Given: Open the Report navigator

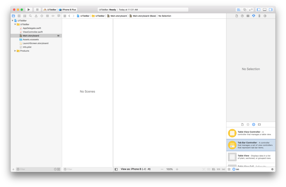Looking at the screenshot, I should (59, 16).
